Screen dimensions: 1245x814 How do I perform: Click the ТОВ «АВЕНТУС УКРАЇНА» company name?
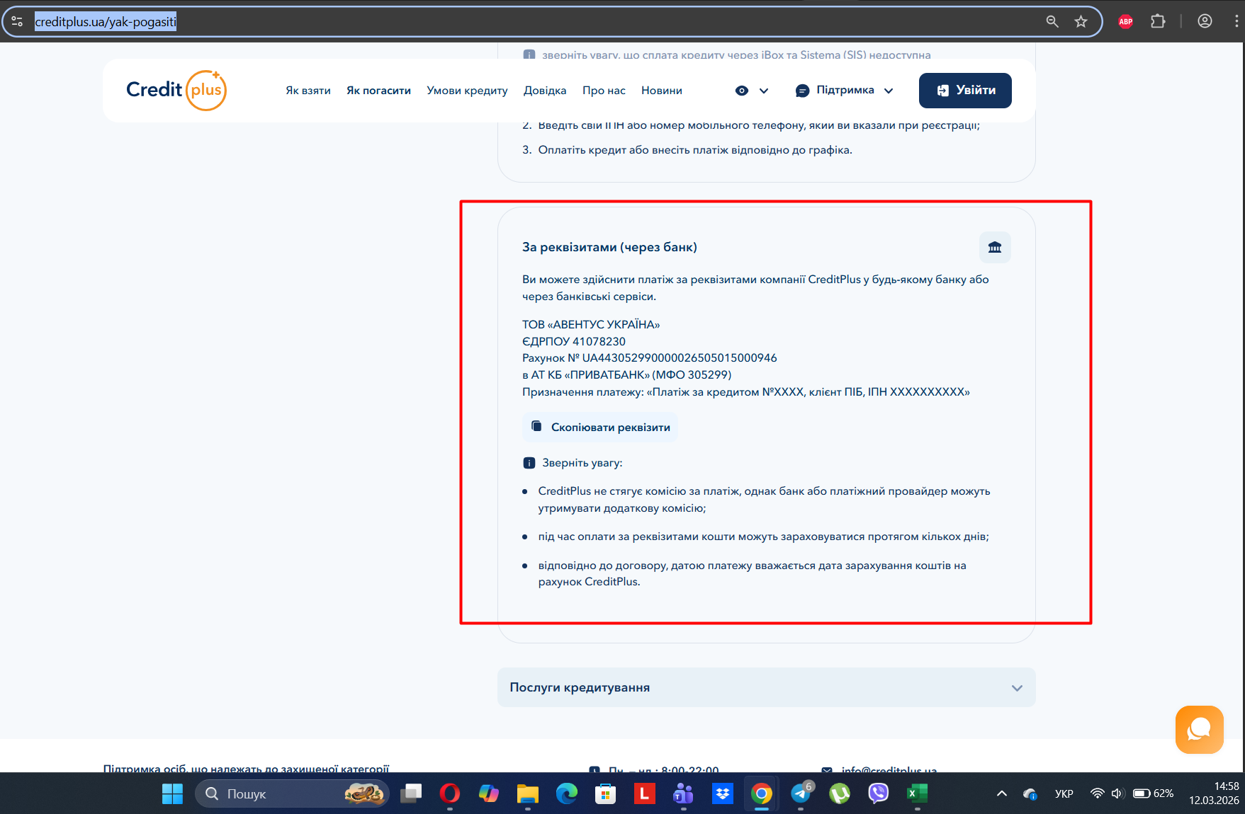591,324
